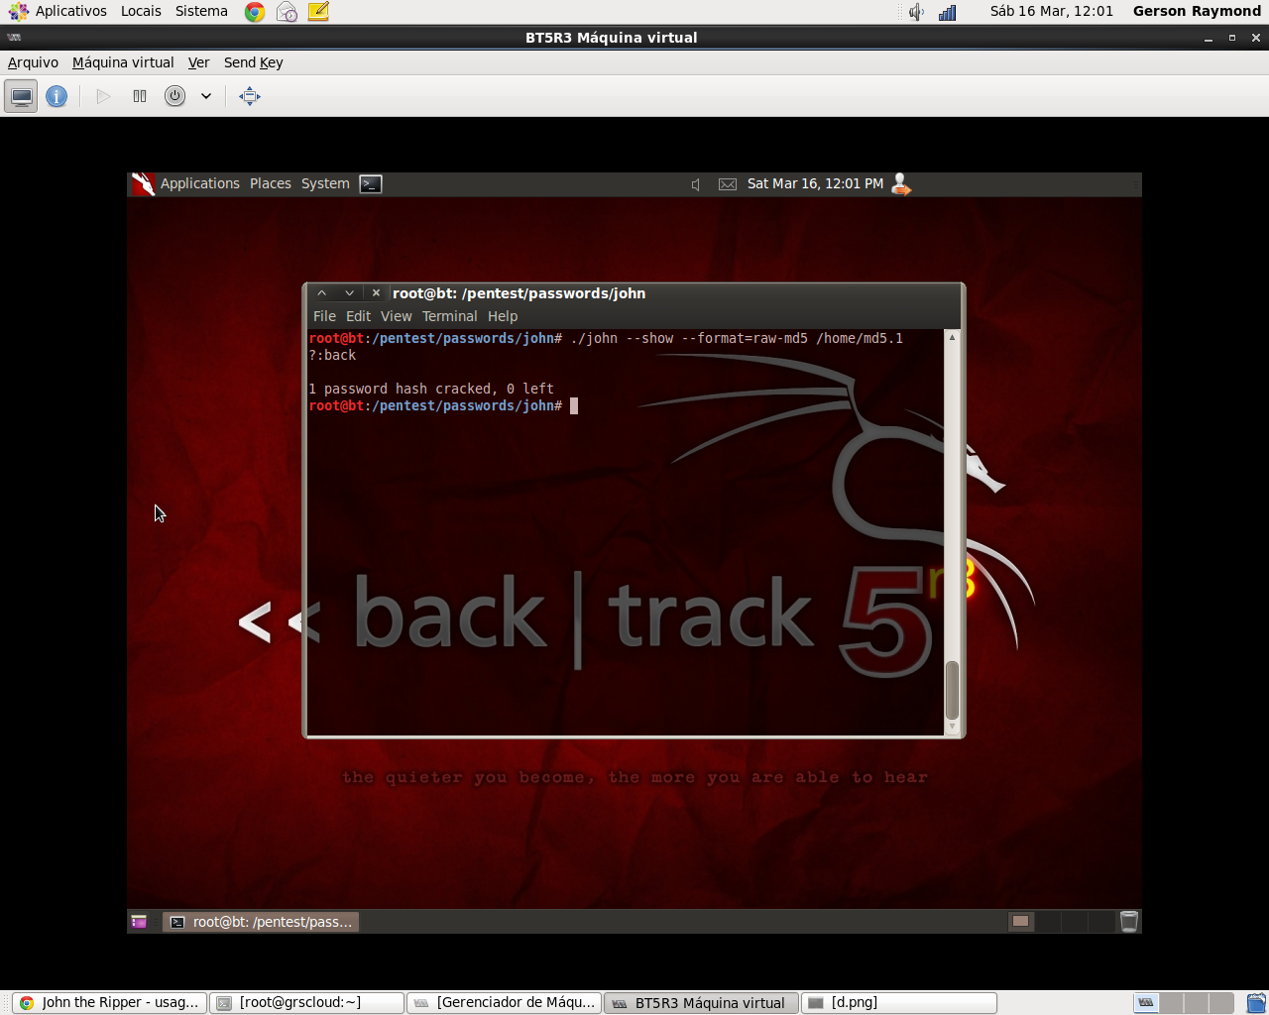Image resolution: width=1269 pixels, height=1015 pixels.
Task: Switch to Gerenciador de Máquinas window
Action: 504,1002
